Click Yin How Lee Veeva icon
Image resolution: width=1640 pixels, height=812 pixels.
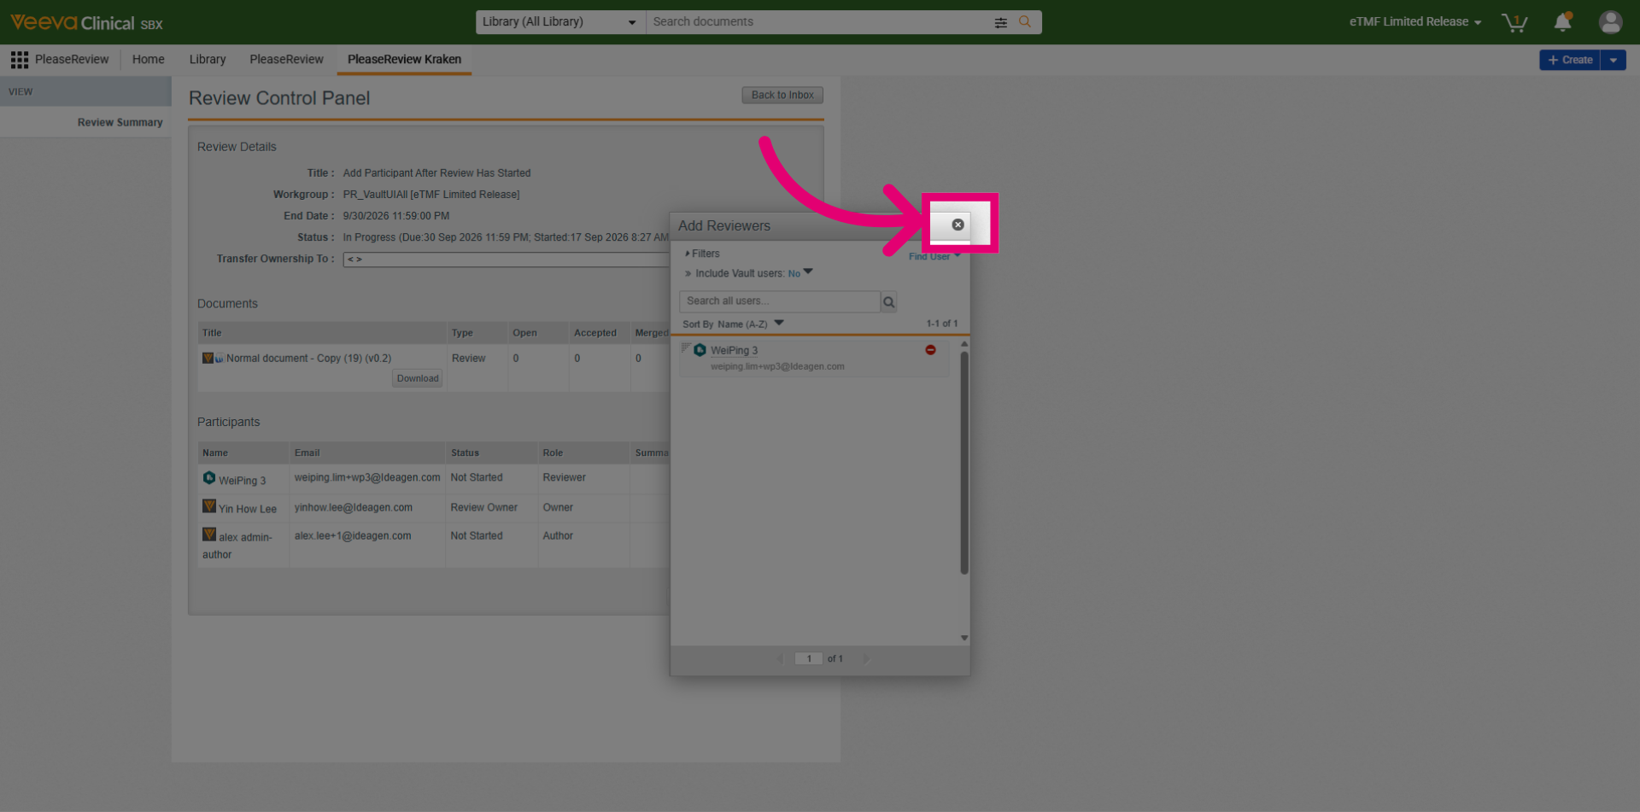point(208,506)
